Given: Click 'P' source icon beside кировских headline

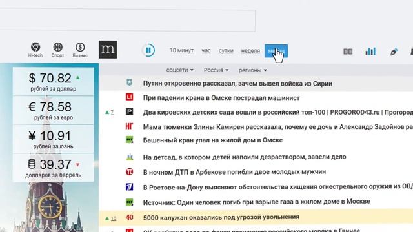Looking at the screenshot, I should click(x=129, y=111).
